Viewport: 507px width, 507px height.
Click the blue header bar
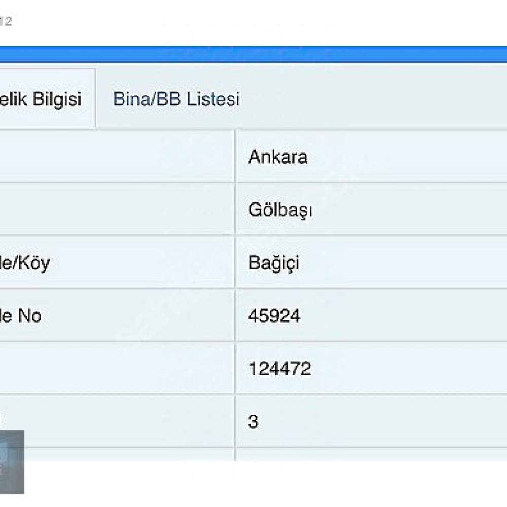(253, 54)
